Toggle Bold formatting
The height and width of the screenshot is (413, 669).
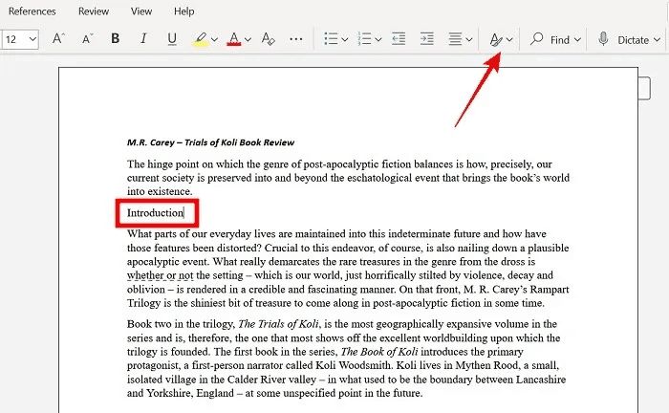(x=116, y=39)
